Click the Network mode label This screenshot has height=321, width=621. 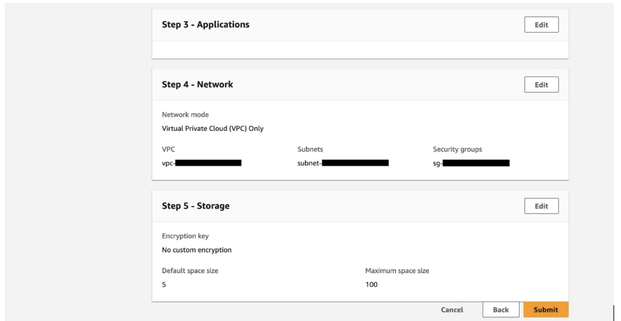pyautogui.click(x=185, y=114)
